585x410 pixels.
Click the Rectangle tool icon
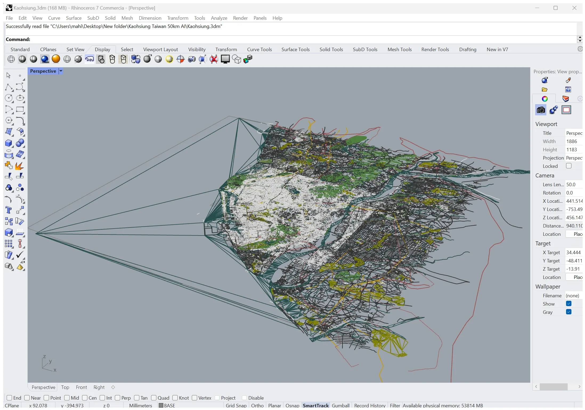20,109
